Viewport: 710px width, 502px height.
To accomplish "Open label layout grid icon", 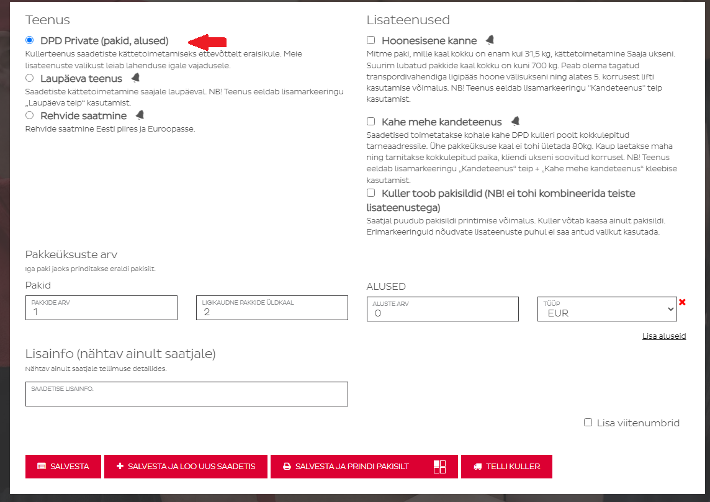I will (x=439, y=467).
